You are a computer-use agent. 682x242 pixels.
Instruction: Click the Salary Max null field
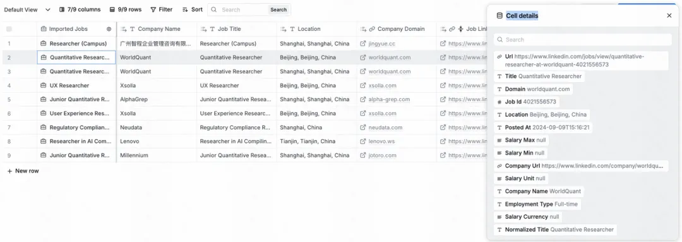(x=522, y=140)
